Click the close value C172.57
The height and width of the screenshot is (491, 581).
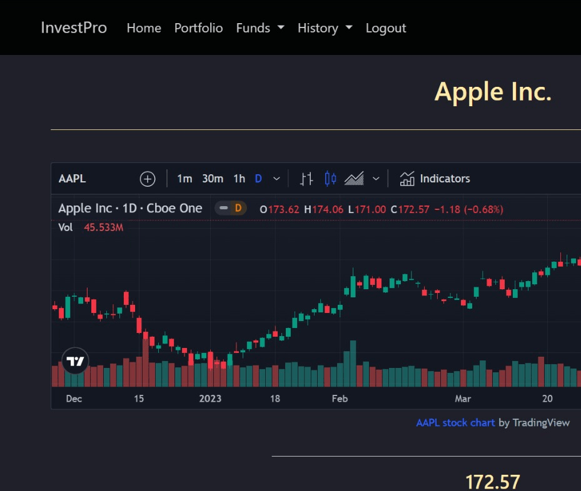pos(410,209)
